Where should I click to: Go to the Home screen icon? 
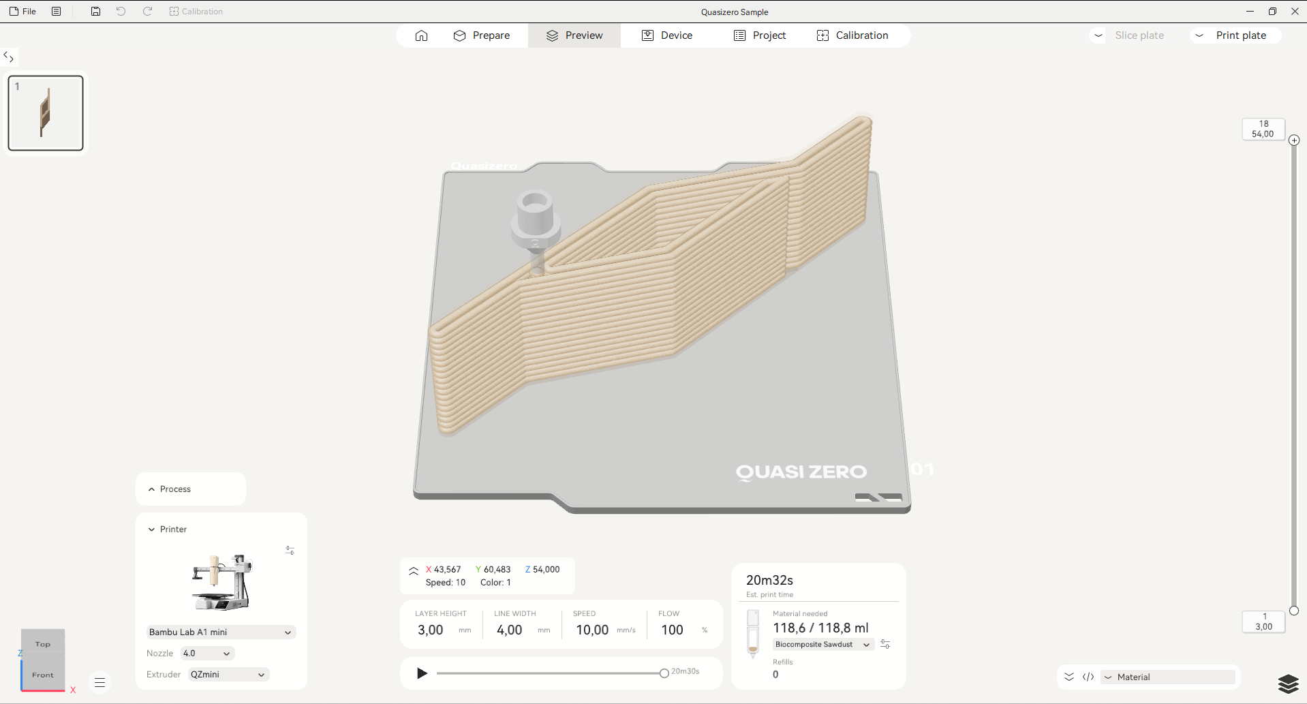(421, 35)
